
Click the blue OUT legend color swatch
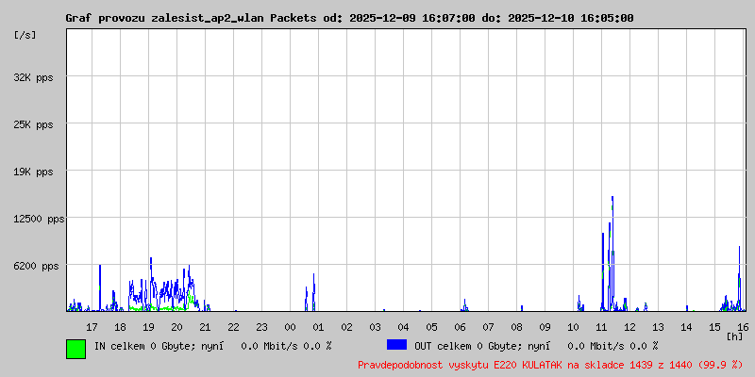click(396, 345)
